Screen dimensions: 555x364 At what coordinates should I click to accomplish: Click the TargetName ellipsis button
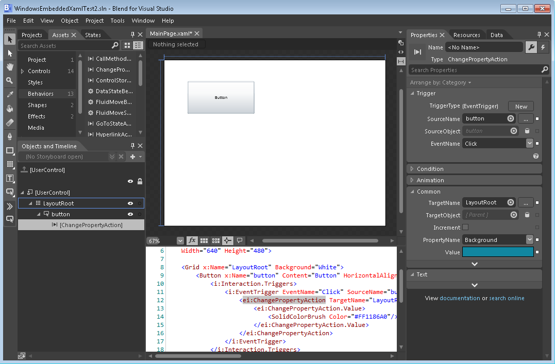pos(526,202)
